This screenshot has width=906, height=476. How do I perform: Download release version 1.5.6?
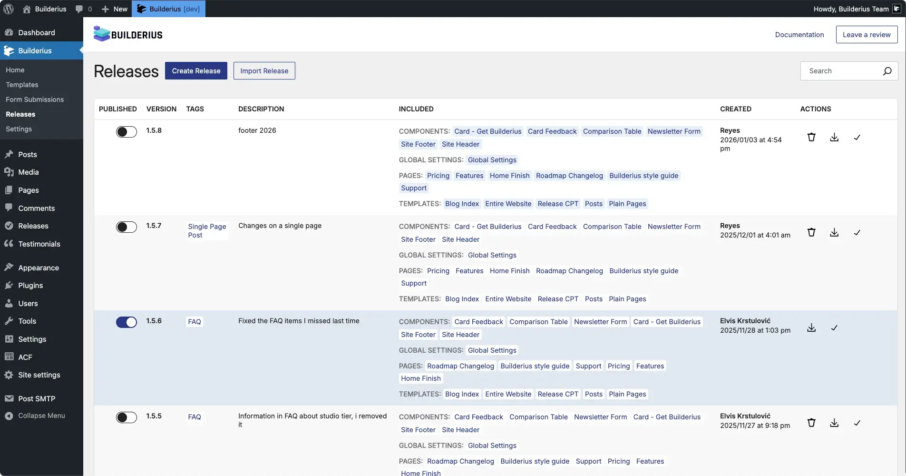[811, 328]
